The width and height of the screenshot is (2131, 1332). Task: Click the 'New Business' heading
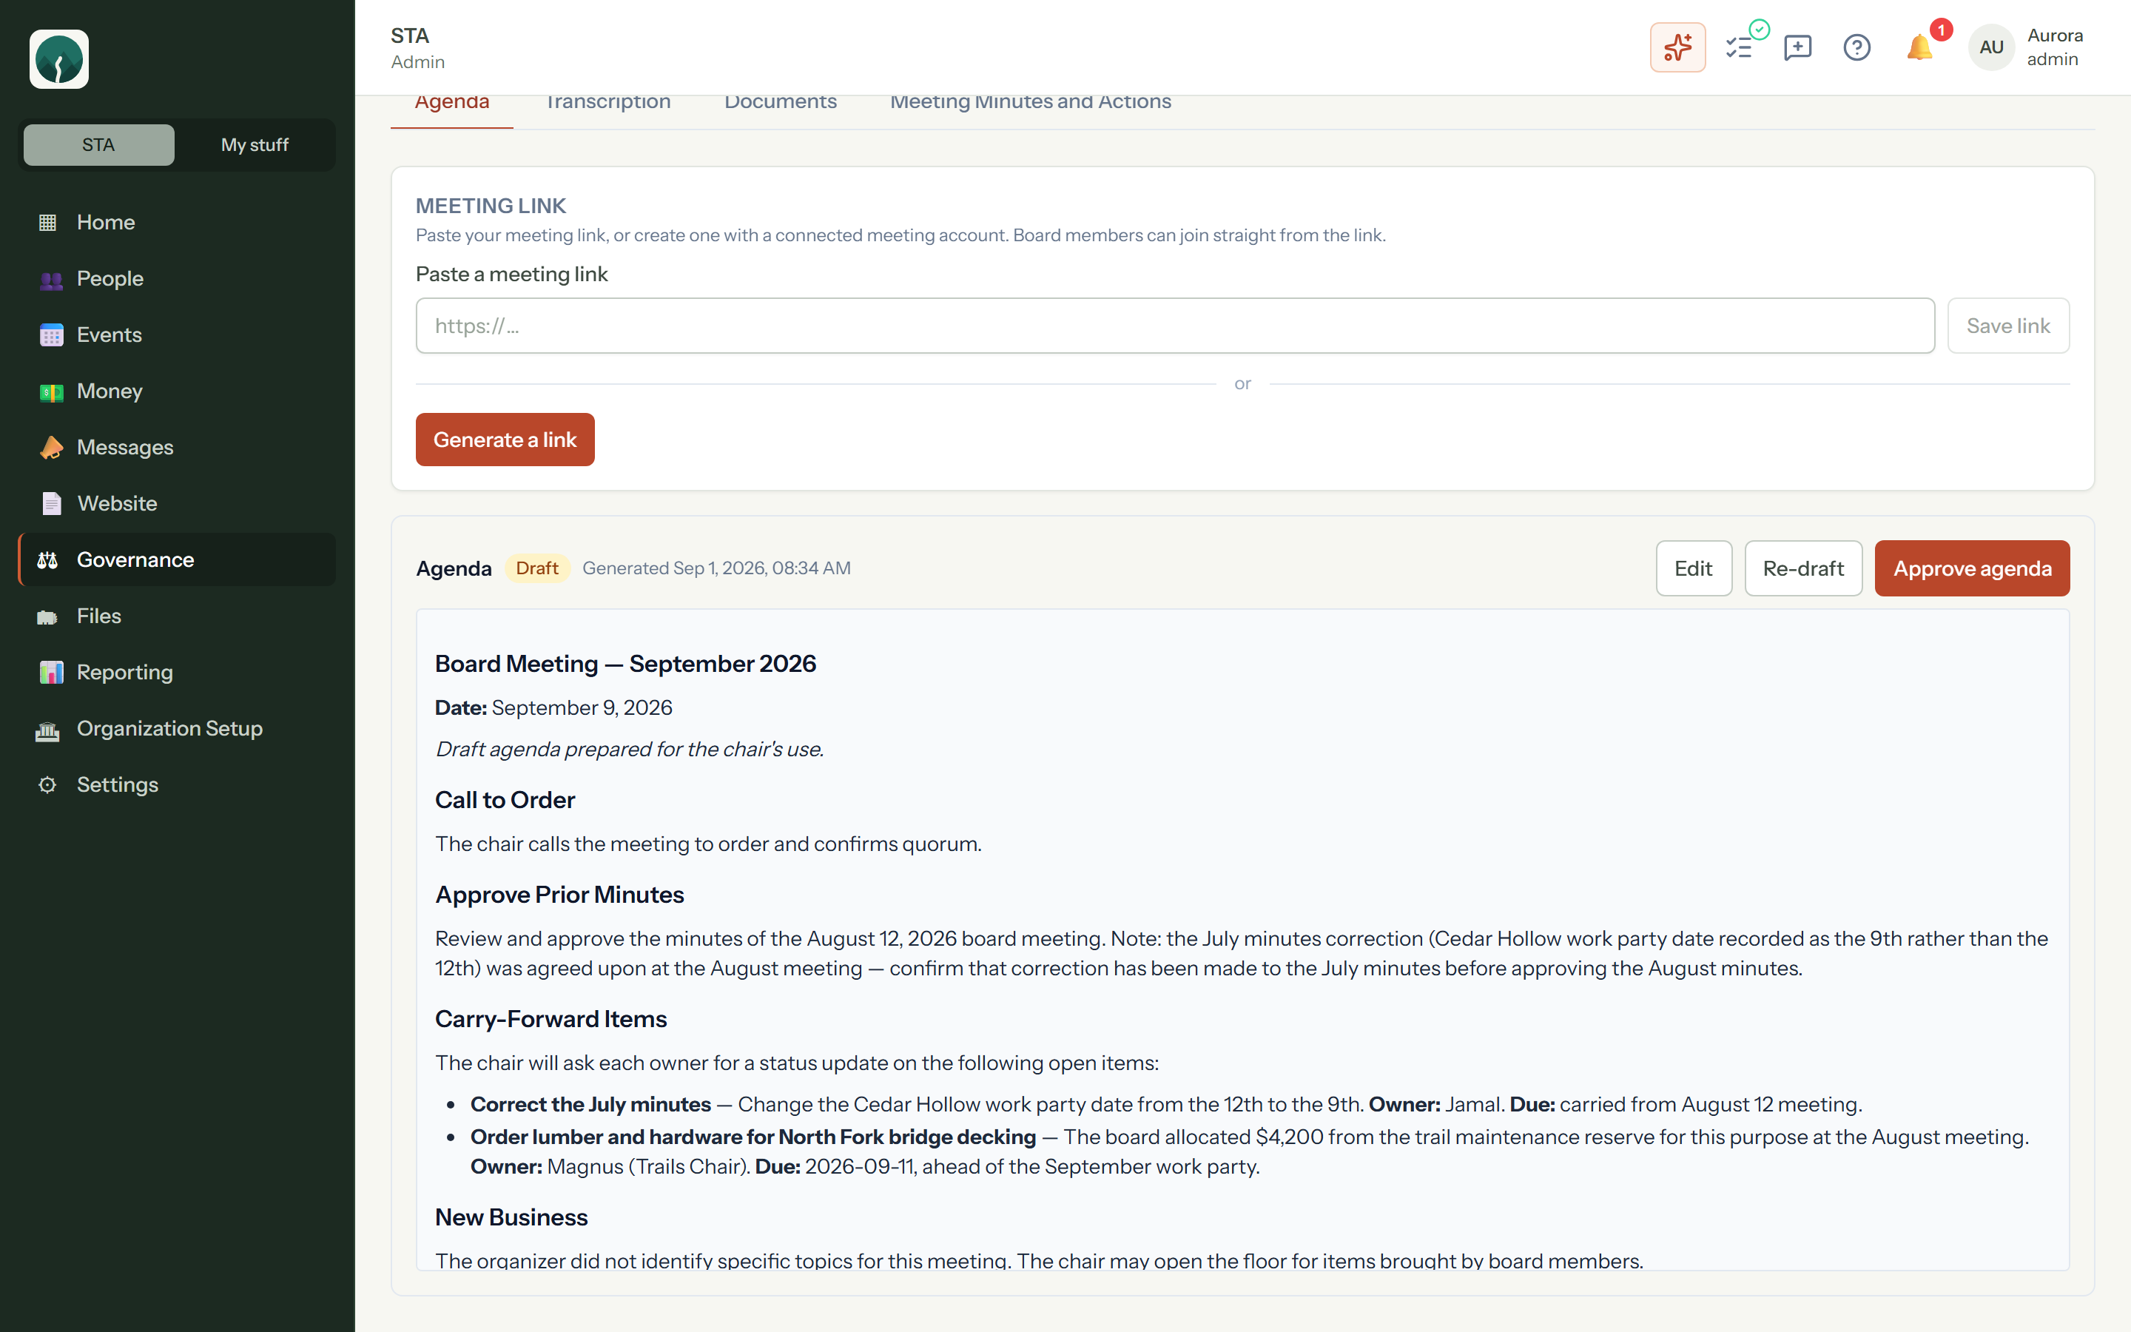[511, 1217]
